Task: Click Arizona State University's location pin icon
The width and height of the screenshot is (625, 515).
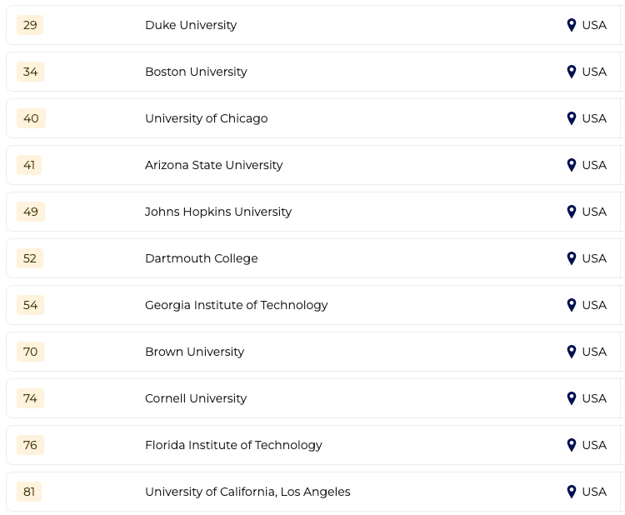Action: point(571,165)
